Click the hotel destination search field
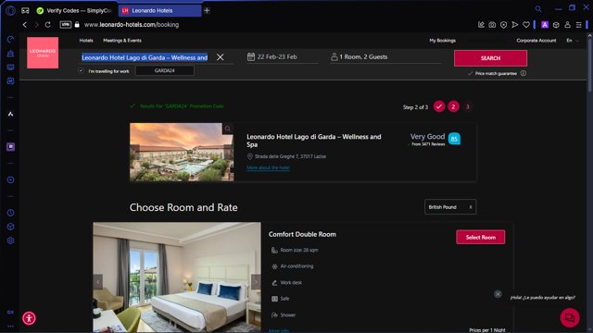593x333 pixels. click(145, 57)
